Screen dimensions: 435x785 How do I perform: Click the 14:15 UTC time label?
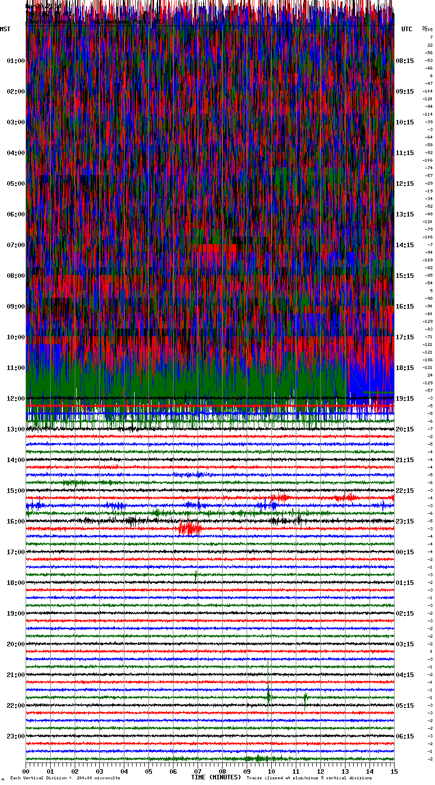[x=405, y=245]
